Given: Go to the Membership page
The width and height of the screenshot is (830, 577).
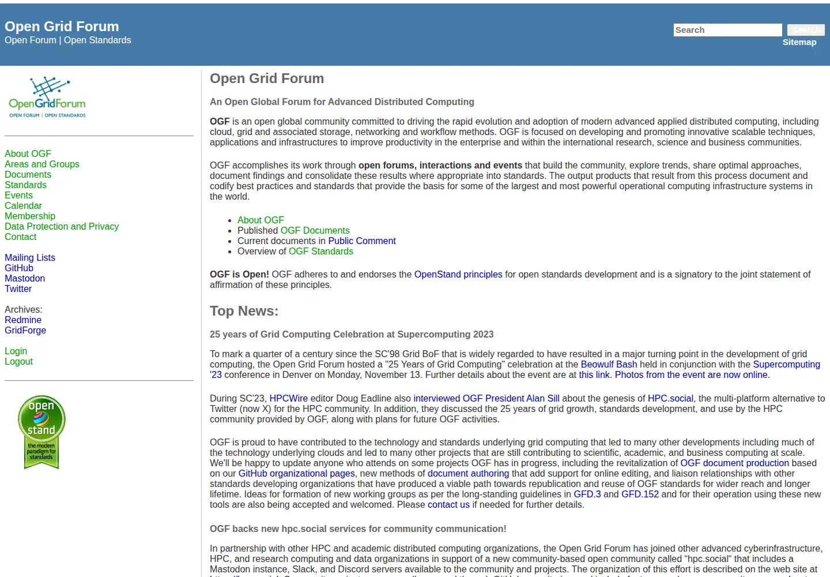Looking at the screenshot, I should coord(30,216).
